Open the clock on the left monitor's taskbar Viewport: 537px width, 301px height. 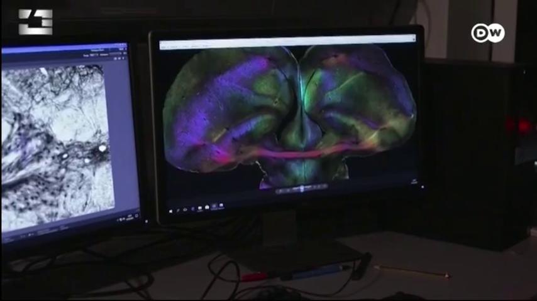tap(130, 218)
